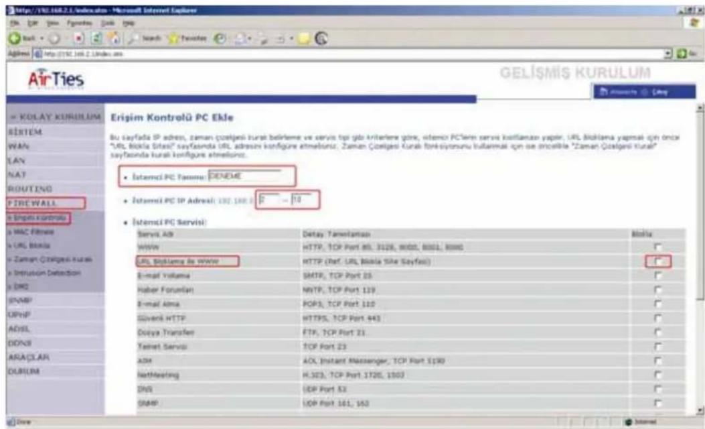Screen dimensions: 705x429
Task: Click the History clock icon
Action: 220,39
